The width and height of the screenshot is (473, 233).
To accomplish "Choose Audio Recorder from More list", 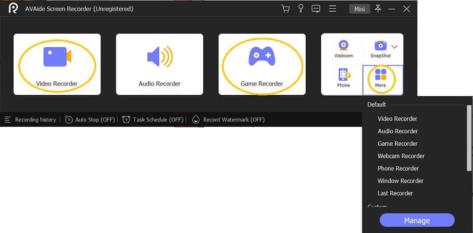I will click(x=397, y=132).
